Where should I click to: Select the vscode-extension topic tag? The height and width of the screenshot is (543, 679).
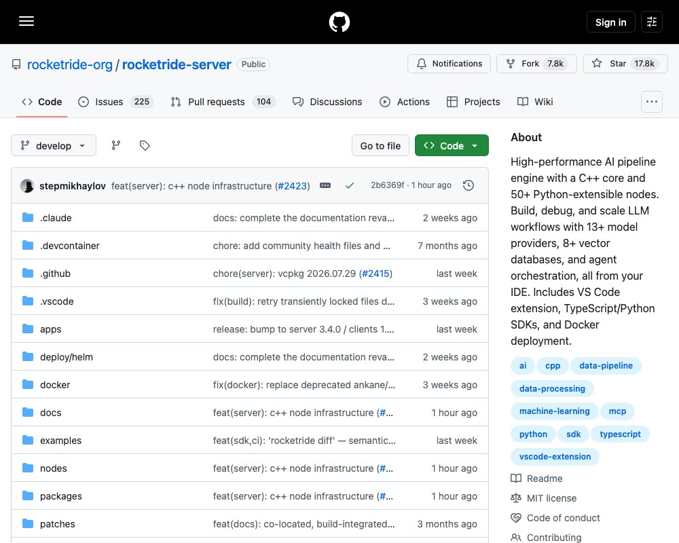coord(555,456)
